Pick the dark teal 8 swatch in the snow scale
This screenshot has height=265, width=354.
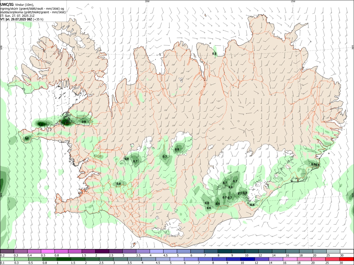(x=224, y=251)
